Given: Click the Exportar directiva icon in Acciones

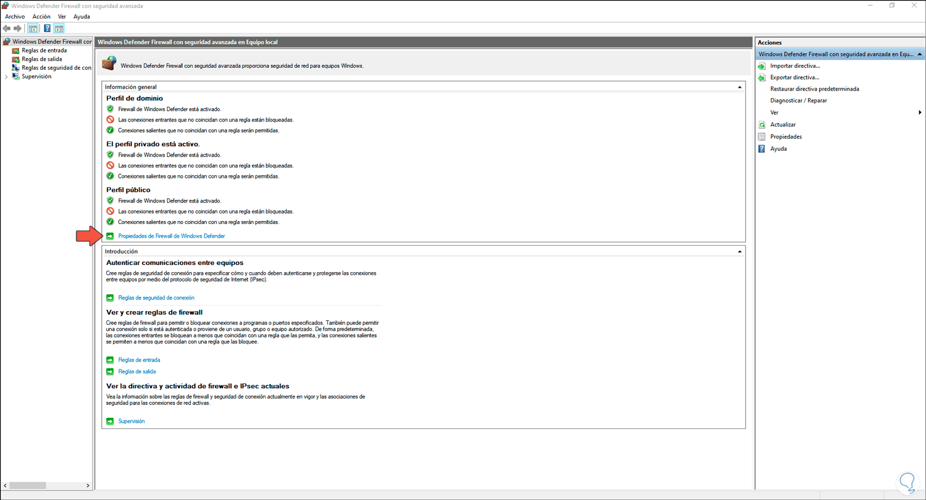Looking at the screenshot, I should [762, 78].
